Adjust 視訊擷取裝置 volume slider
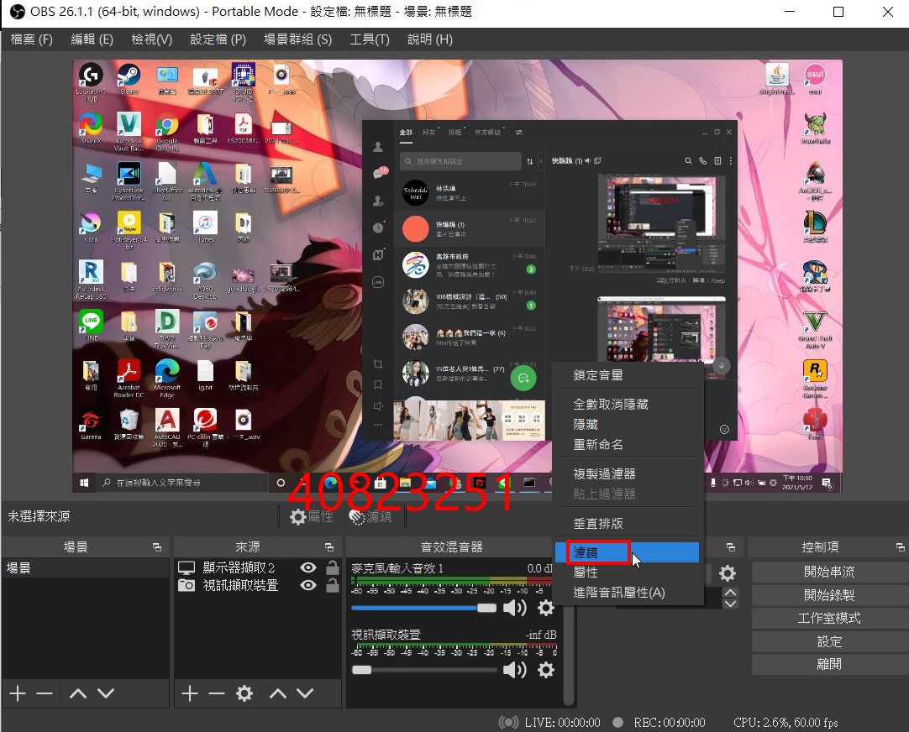The image size is (909, 732). click(x=423, y=670)
